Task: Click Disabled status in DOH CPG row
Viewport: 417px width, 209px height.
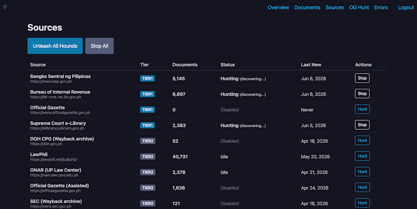Action: pos(229,141)
